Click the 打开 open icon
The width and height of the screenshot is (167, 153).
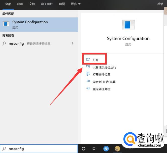pyautogui.click(x=88, y=59)
